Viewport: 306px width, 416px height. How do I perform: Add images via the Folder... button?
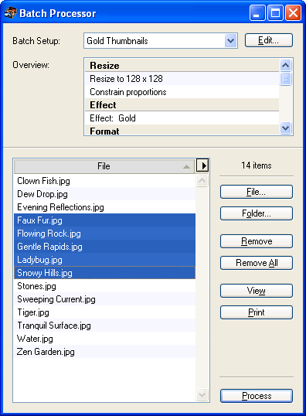click(x=257, y=213)
